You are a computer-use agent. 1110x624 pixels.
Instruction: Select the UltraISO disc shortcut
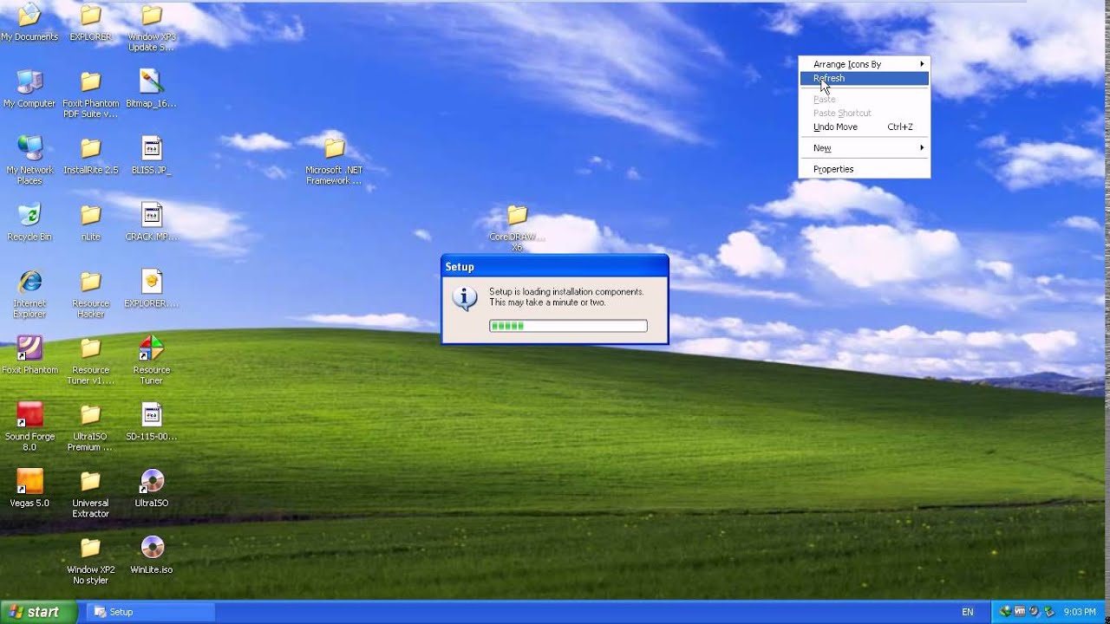click(x=151, y=482)
